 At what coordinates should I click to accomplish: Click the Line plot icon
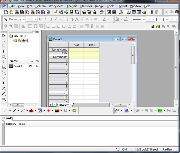point(6,111)
